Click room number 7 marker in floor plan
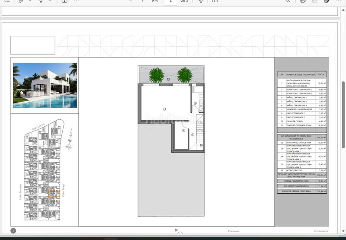Screen dimensions: 346x240 pyautogui.click(x=183, y=131)
